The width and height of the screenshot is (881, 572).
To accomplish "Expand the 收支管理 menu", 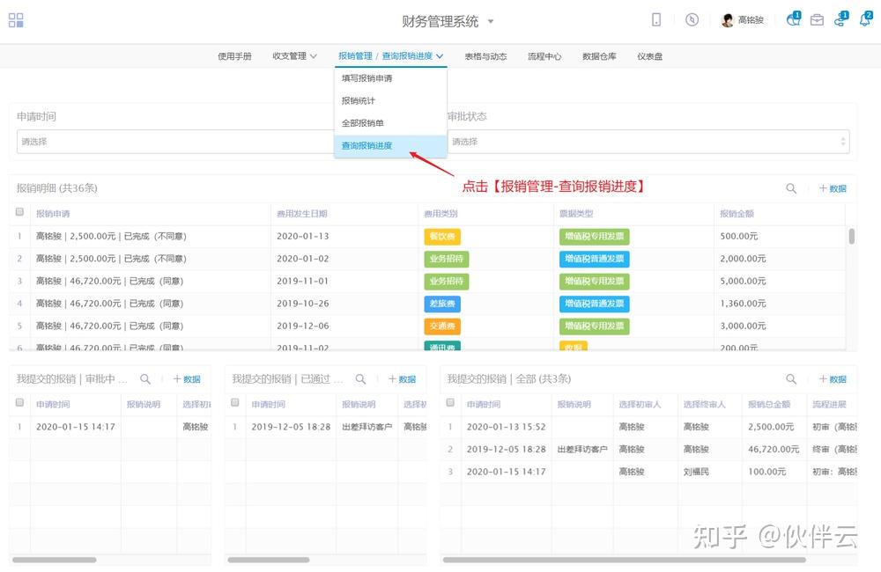I will 295,56.
